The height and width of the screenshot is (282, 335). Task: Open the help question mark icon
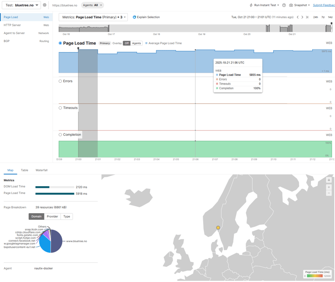(x=284, y=5)
